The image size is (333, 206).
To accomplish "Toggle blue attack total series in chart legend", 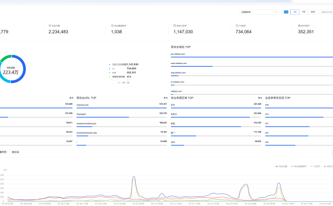I will [282, 166].
